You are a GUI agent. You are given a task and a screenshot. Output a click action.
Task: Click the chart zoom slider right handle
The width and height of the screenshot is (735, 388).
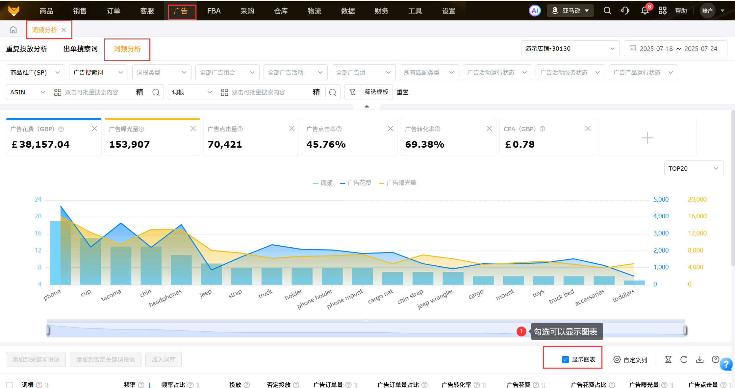(685, 330)
